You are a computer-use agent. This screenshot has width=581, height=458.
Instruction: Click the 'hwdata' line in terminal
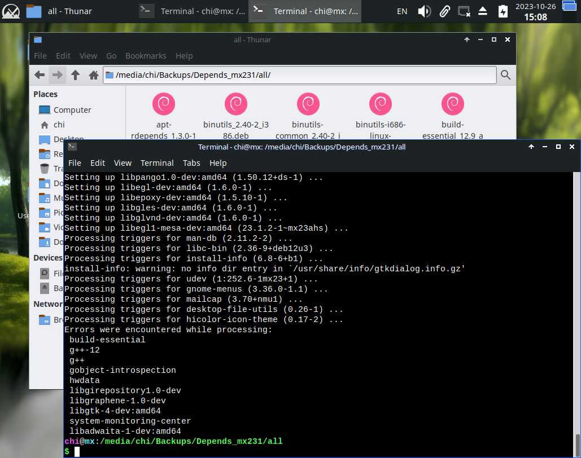(85, 380)
